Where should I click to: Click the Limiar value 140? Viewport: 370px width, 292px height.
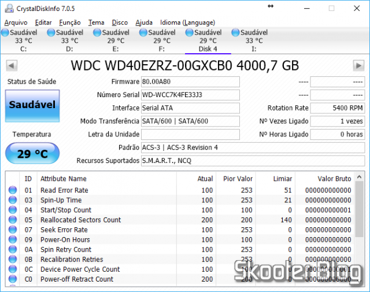286,220
